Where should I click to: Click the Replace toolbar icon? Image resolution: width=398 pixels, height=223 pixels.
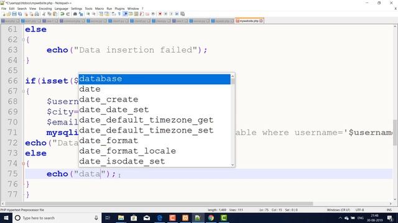81,14
